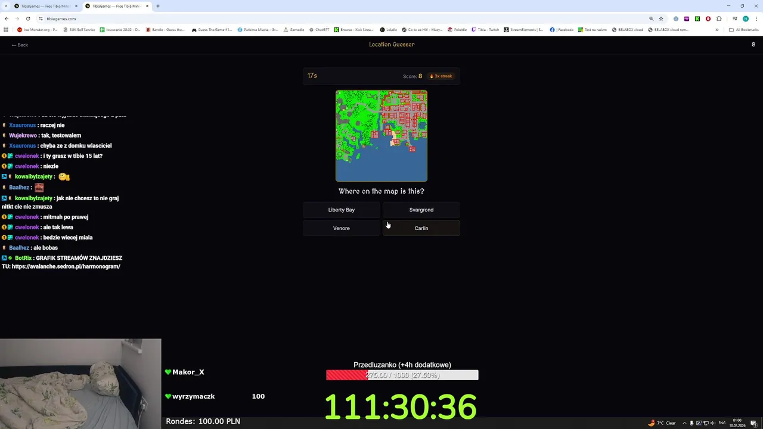Open a new browser tab
The width and height of the screenshot is (763, 429).
[x=158, y=6]
